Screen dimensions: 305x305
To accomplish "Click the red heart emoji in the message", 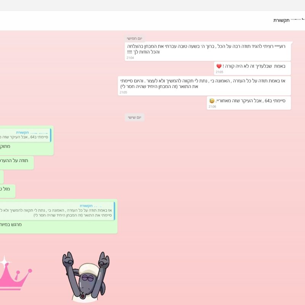I will pyautogui.click(x=219, y=66).
